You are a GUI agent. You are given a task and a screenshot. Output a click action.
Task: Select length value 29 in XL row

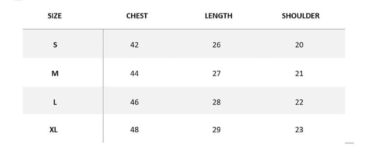point(217,130)
